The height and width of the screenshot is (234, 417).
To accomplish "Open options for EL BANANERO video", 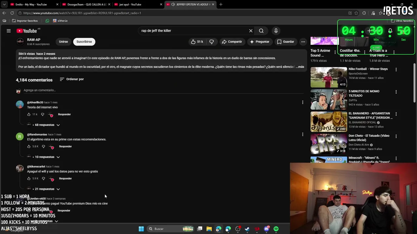I will pos(396,114).
